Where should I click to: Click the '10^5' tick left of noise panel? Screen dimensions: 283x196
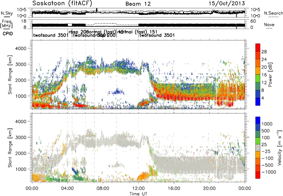coord(22,10)
